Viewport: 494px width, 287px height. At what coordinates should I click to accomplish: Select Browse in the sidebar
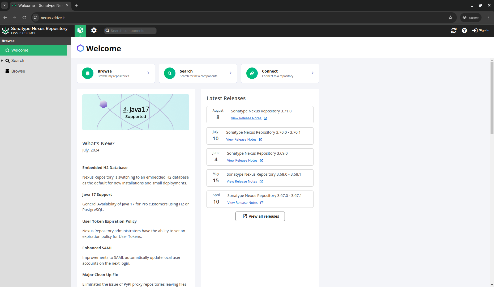(18, 71)
